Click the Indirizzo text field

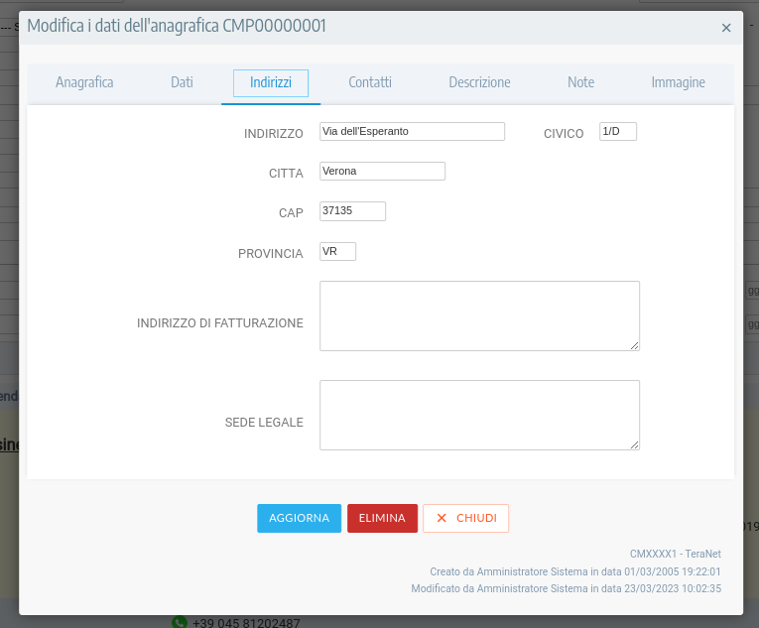coord(412,131)
